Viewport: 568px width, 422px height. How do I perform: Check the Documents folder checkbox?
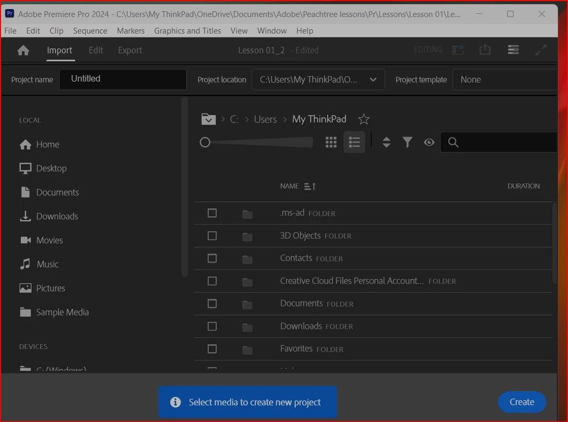(x=212, y=303)
